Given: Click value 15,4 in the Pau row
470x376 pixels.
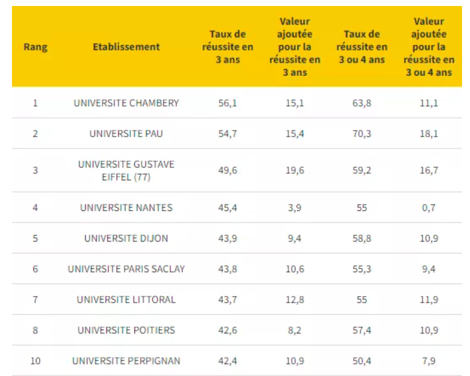Looking at the screenshot, I should click(294, 134).
